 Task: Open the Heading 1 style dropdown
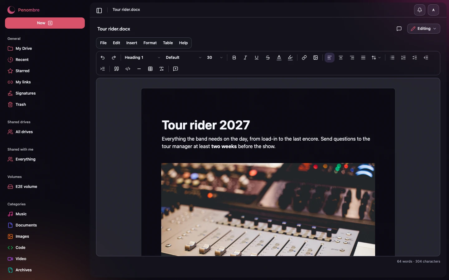coord(142,58)
